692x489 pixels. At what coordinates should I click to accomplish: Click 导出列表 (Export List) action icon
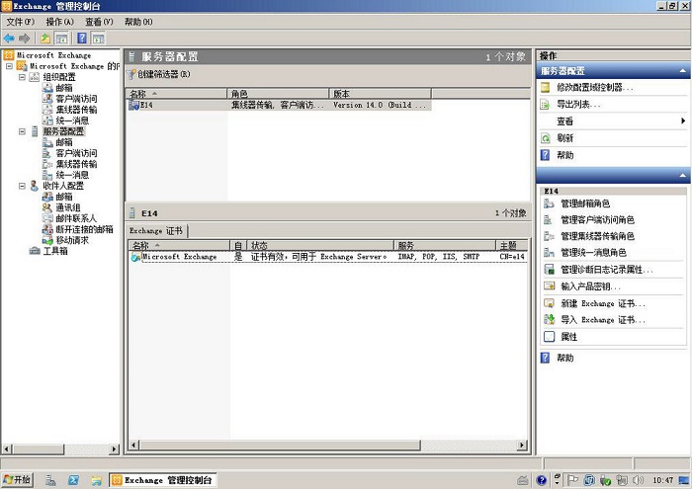pos(545,104)
